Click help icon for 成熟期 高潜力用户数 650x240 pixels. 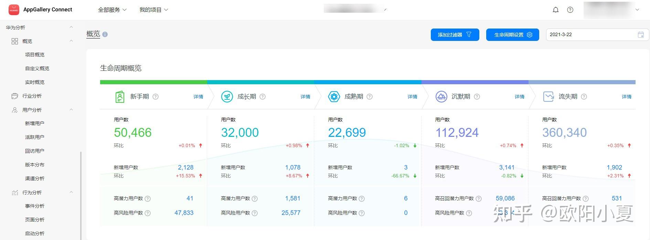click(x=362, y=199)
